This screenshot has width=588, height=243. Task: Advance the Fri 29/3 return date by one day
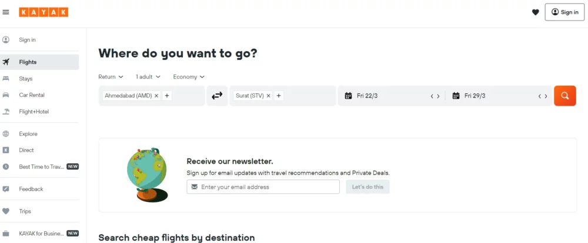[x=546, y=96]
